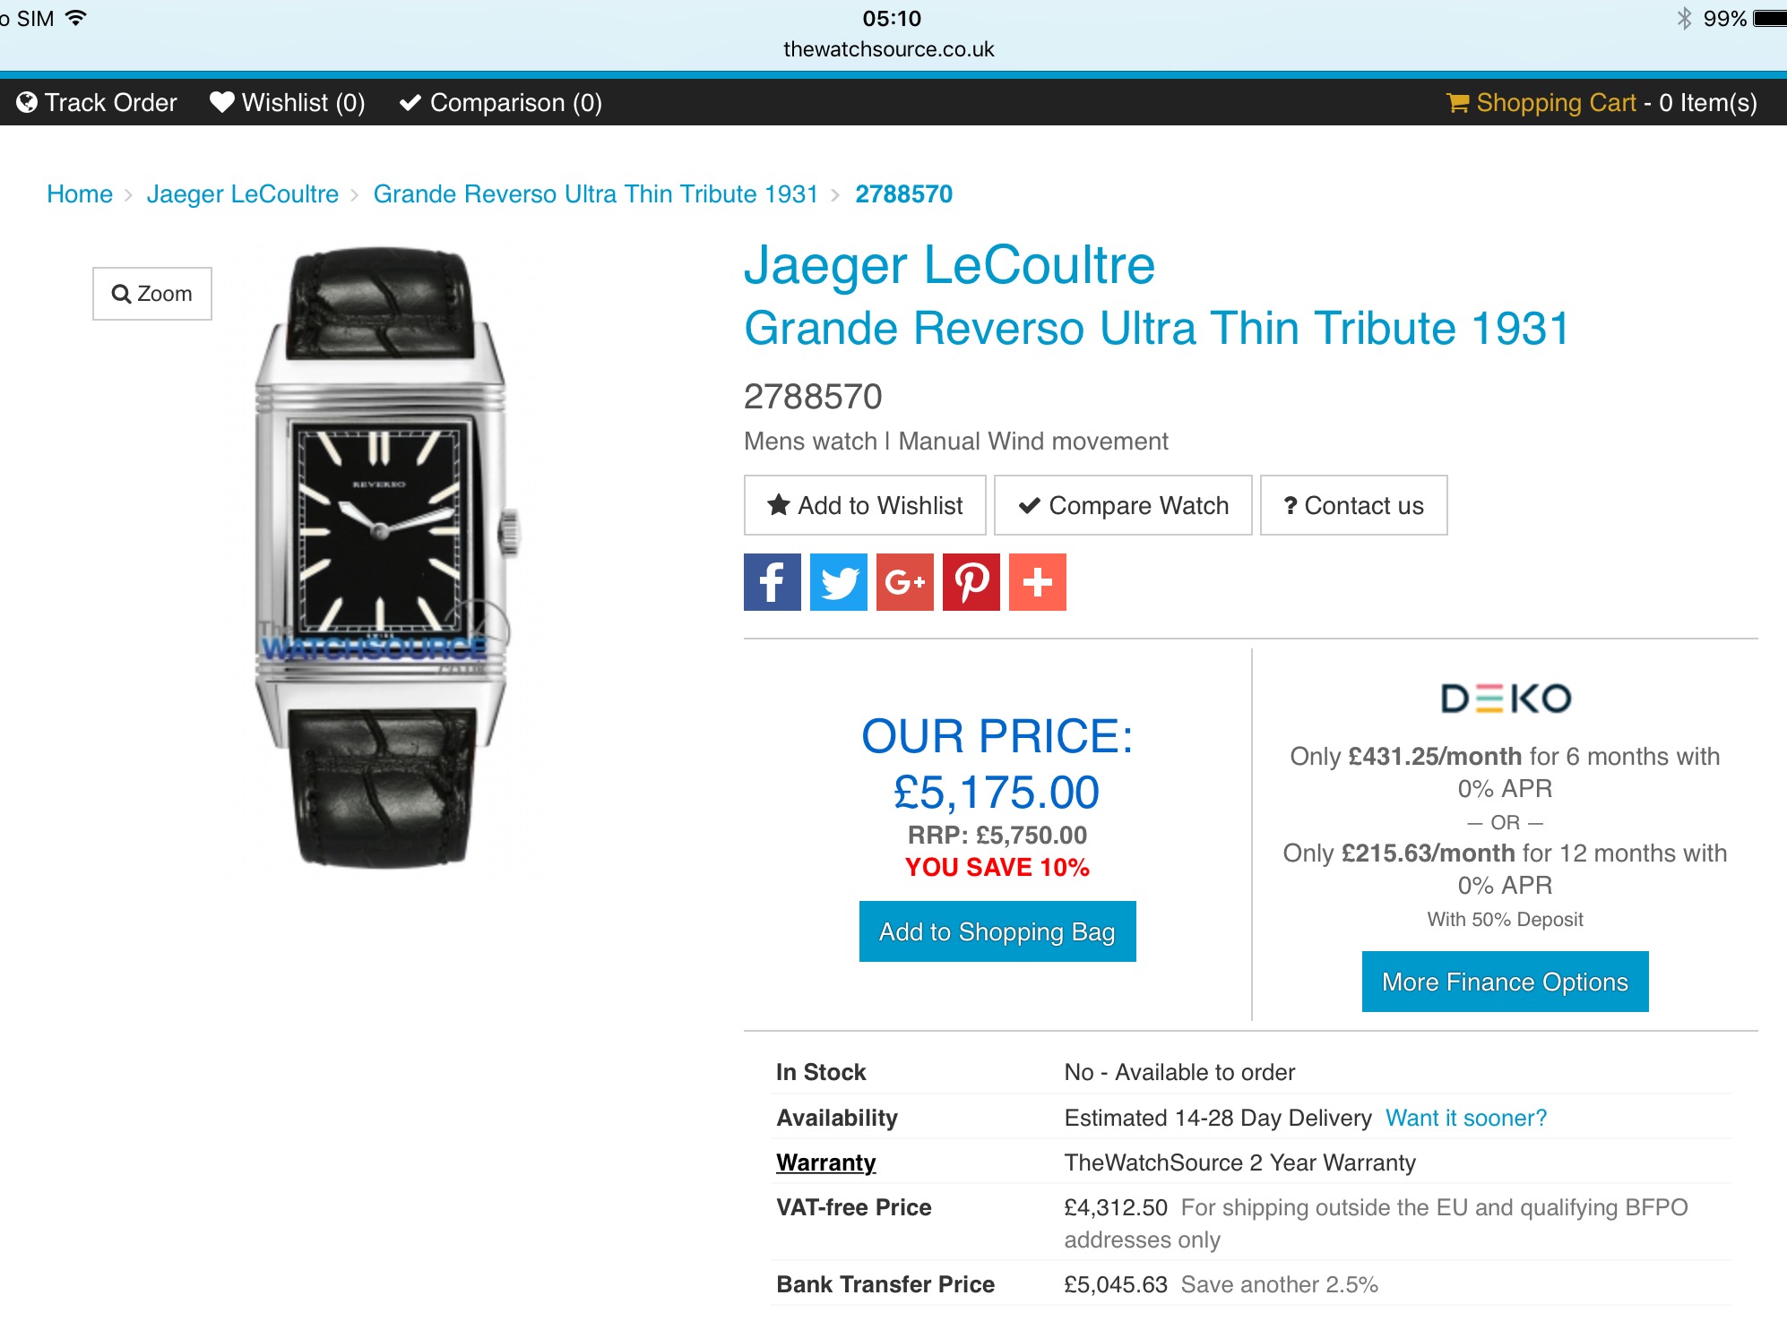Share the watch on Facebook
Viewport: 1787px width, 1338px height.
click(x=772, y=582)
